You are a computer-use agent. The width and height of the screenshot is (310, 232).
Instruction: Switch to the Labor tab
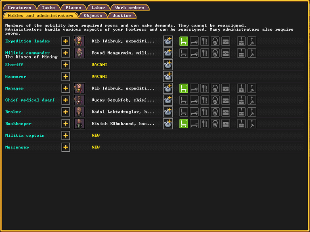[98, 8]
